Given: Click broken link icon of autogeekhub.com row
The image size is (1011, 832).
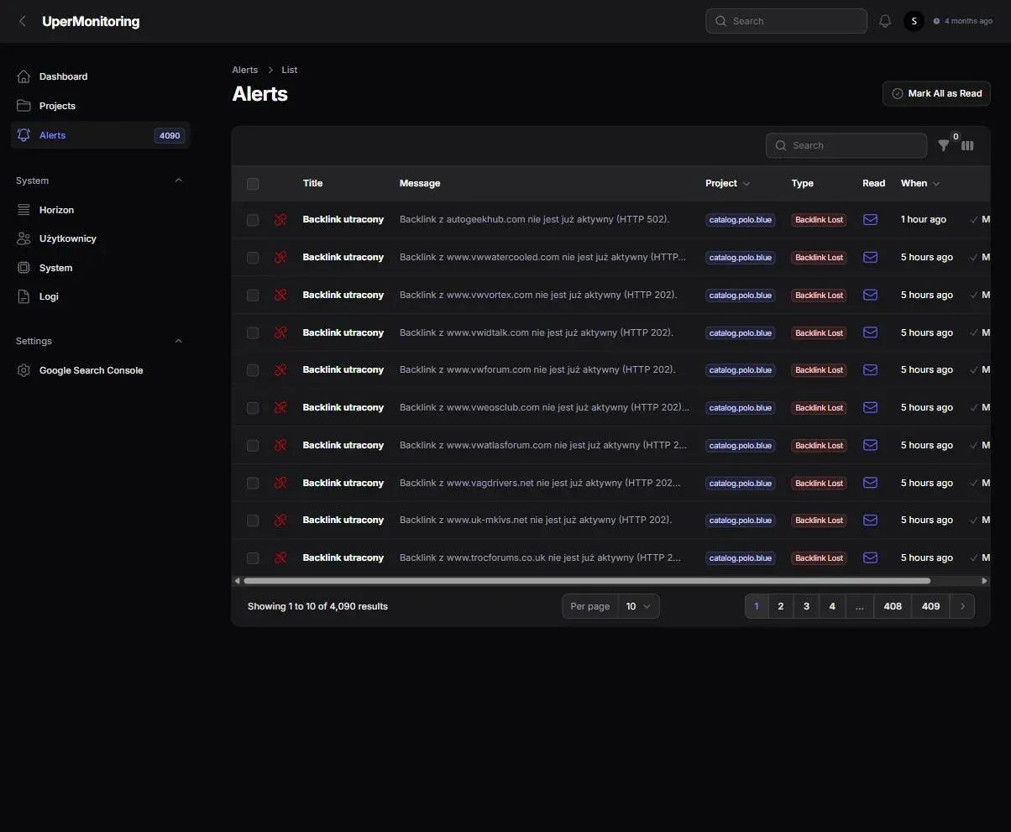Looking at the screenshot, I should coord(280,219).
